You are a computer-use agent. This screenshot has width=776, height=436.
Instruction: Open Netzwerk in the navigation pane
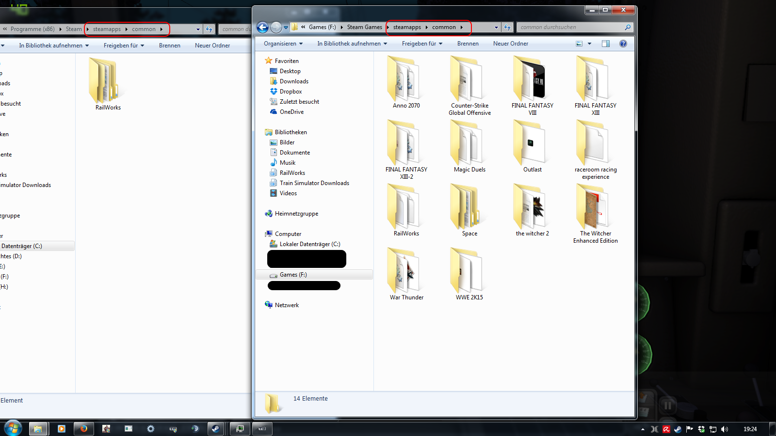point(287,305)
